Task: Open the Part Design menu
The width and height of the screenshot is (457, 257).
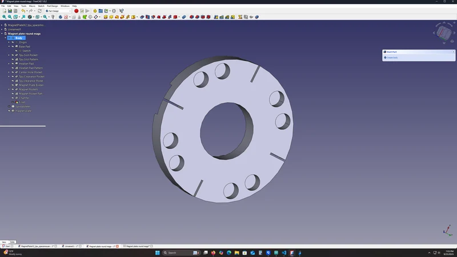Action: pos(53,6)
